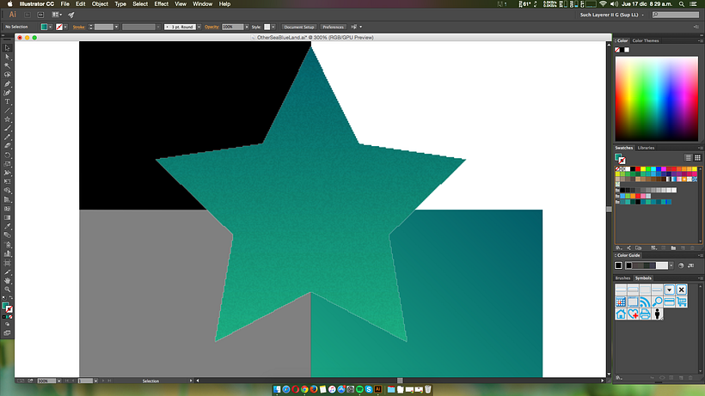The width and height of the screenshot is (705, 396).
Task: Select the Eraser tool
Action: click(7, 146)
